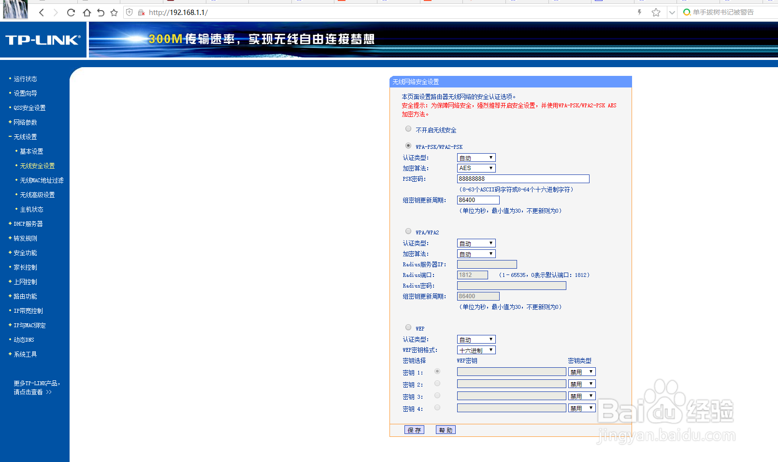This screenshot has height=462, width=778.
Task: Click the Radius服务器IP field
Action: coord(487,264)
